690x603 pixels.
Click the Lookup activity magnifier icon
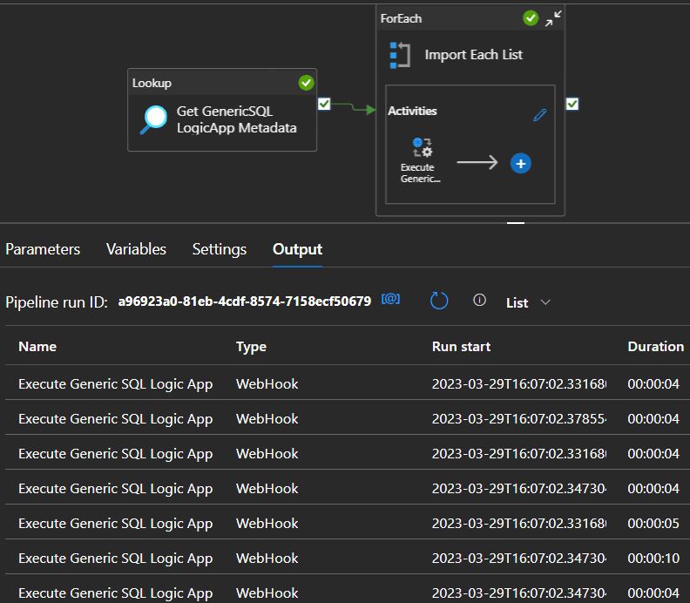[153, 119]
